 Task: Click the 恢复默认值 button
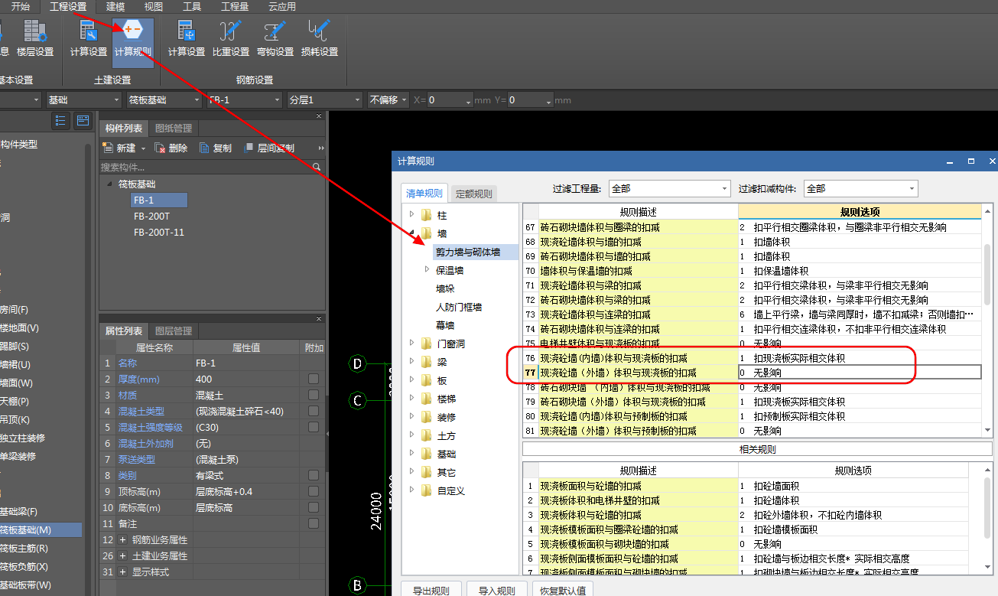click(563, 590)
